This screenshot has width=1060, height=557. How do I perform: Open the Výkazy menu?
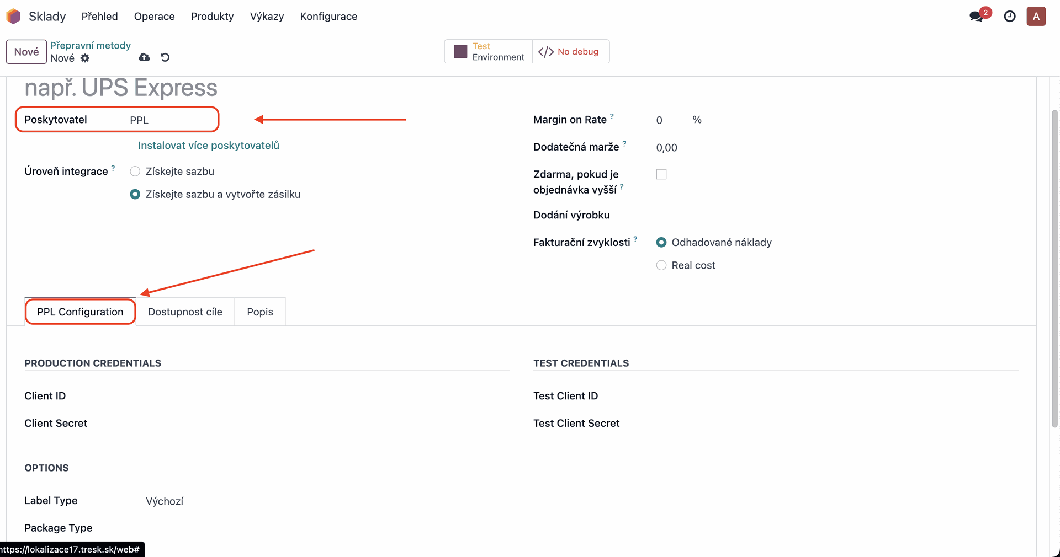point(267,17)
